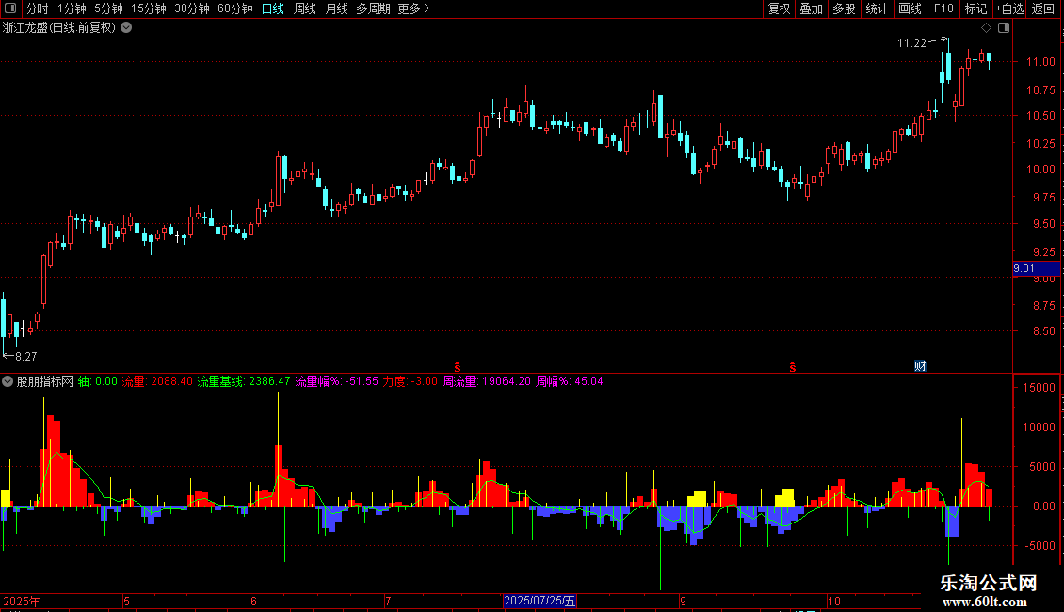Click the diamond marker icon above chart
Screen dimensions: 1064x612
click(x=986, y=28)
